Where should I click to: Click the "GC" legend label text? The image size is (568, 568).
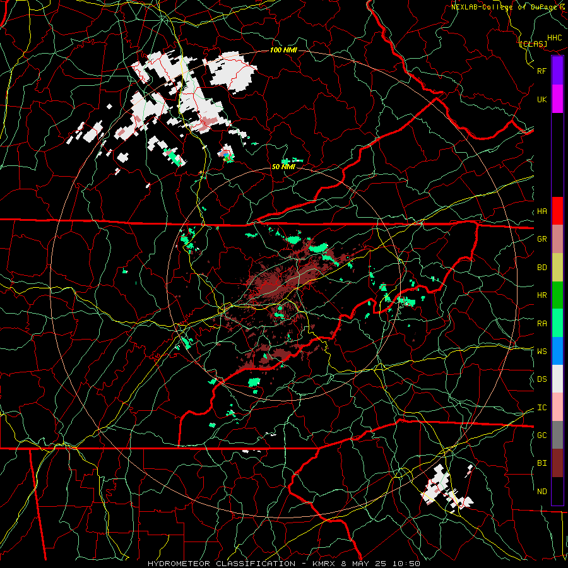point(541,435)
